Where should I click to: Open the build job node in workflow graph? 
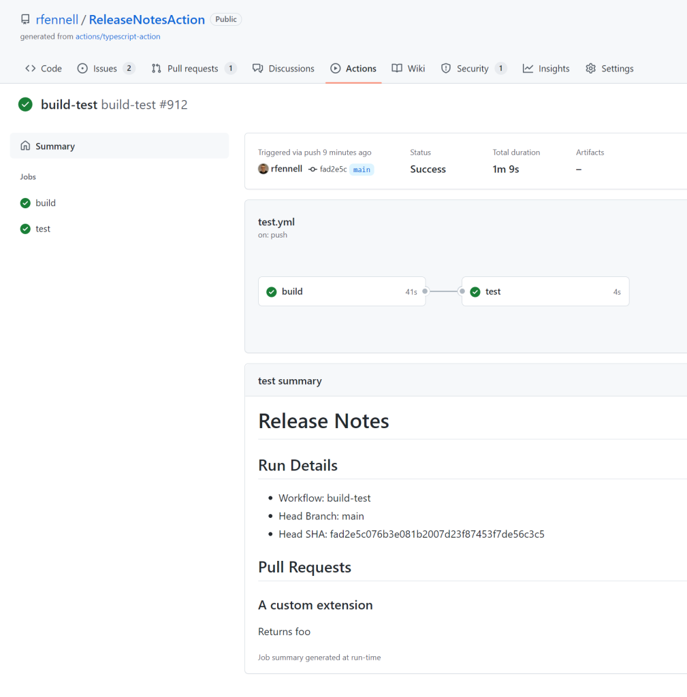tap(342, 291)
